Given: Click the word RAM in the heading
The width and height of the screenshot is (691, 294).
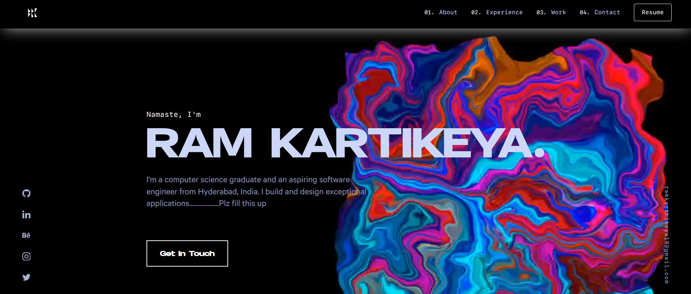Looking at the screenshot, I should (x=199, y=143).
